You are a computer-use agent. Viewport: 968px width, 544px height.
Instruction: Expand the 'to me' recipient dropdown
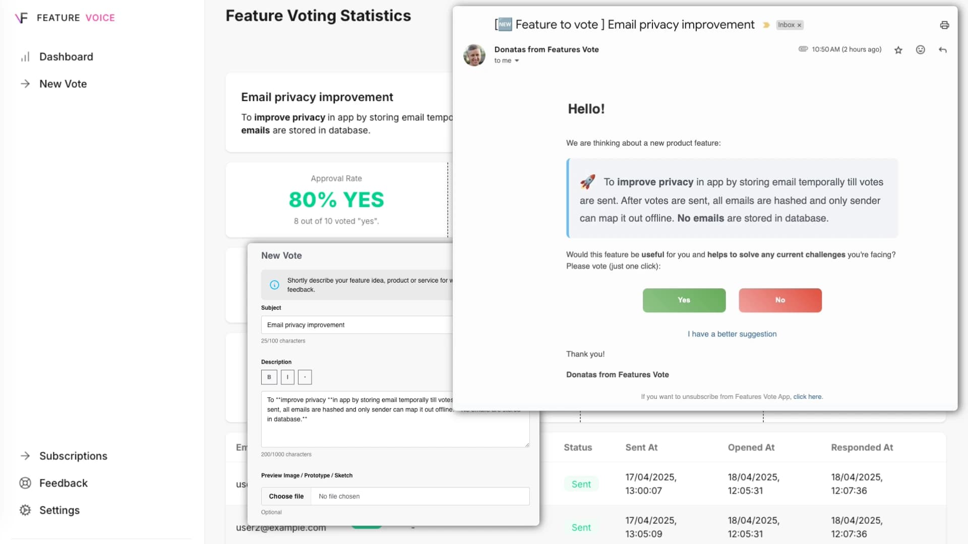point(517,60)
